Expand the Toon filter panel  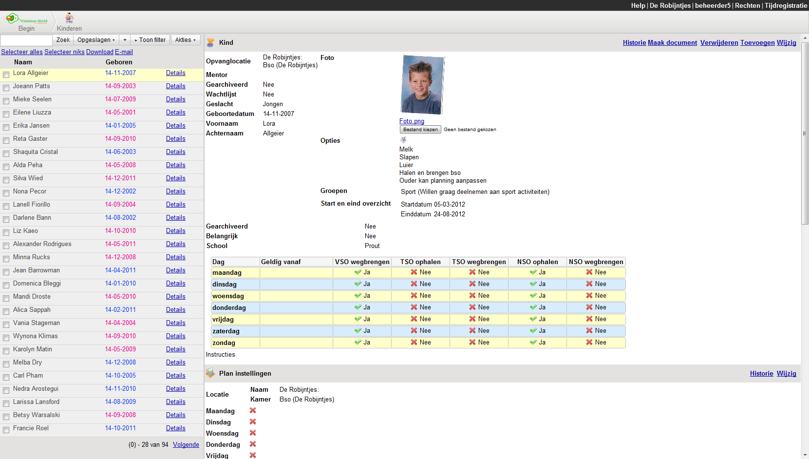point(151,40)
